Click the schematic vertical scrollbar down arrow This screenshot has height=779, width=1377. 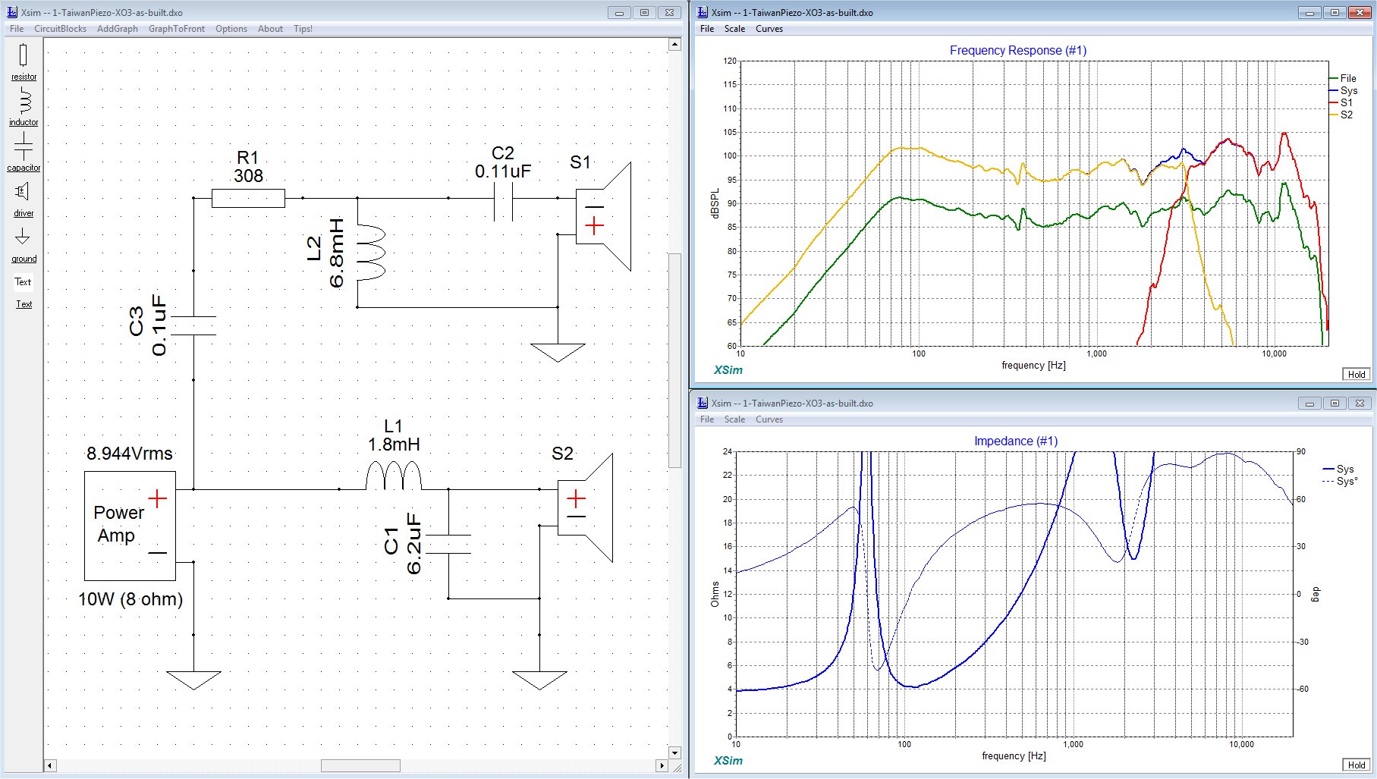pos(674,752)
